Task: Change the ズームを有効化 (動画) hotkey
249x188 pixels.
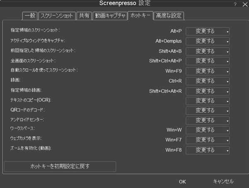Action: click(207, 150)
